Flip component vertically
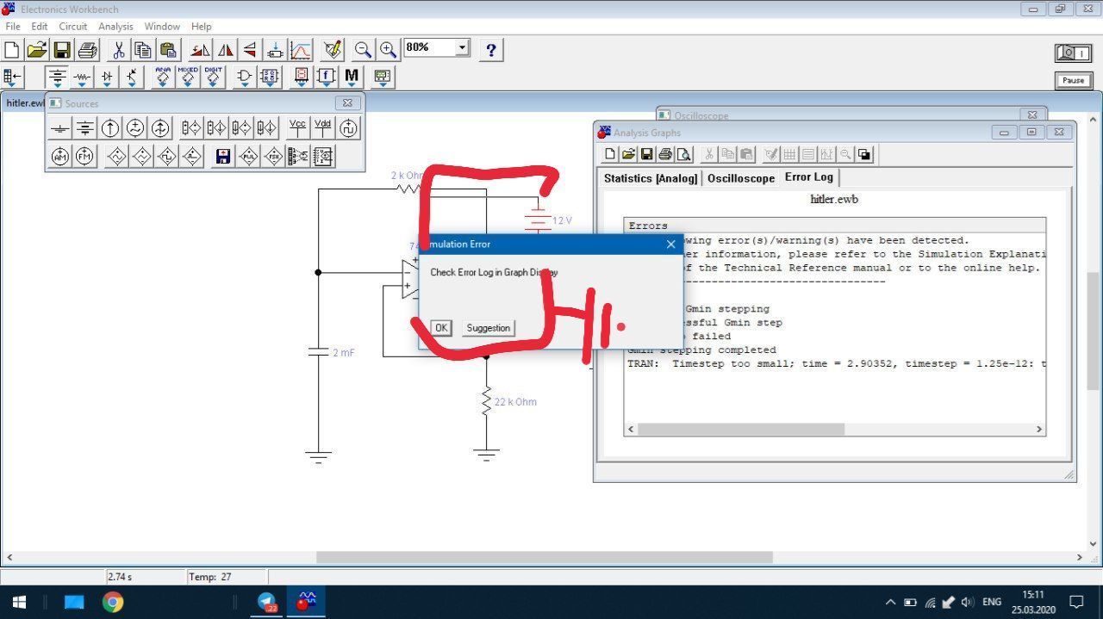Image resolution: width=1103 pixels, height=619 pixels. click(250, 50)
